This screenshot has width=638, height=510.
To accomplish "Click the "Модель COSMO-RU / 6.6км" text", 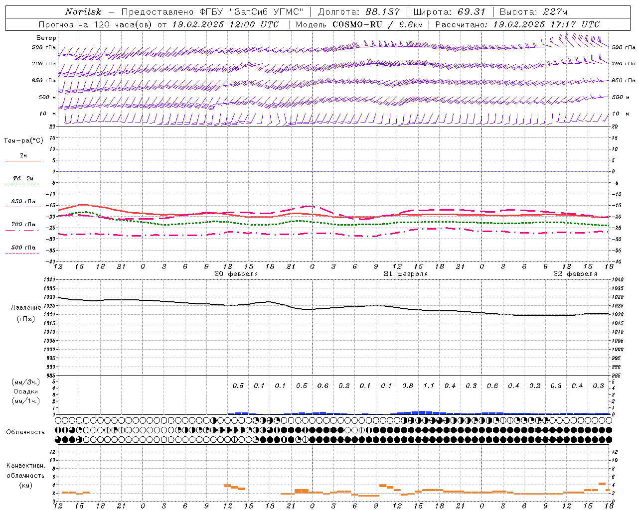I will [x=359, y=24].
